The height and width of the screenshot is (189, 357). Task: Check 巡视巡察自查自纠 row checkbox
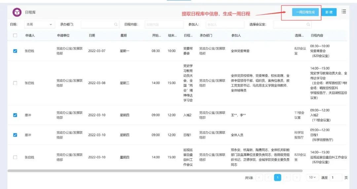click(x=15, y=157)
